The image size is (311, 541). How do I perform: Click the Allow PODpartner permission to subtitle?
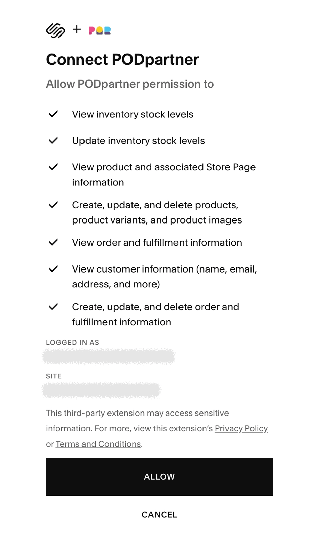click(x=130, y=84)
